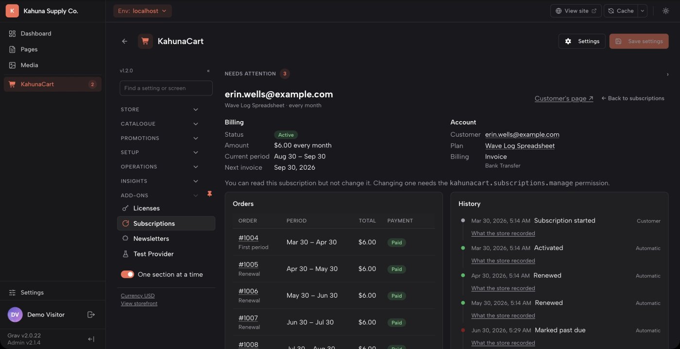Image resolution: width=680 pixels, height=349 pixels.
Task: Open the Env: localhost dropdown
Action: (x=142, y=11)
